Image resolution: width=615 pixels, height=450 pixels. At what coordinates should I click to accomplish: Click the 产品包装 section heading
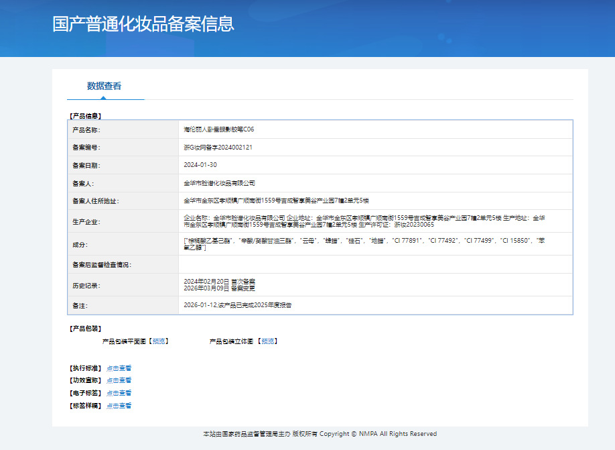tap(86, 328)
